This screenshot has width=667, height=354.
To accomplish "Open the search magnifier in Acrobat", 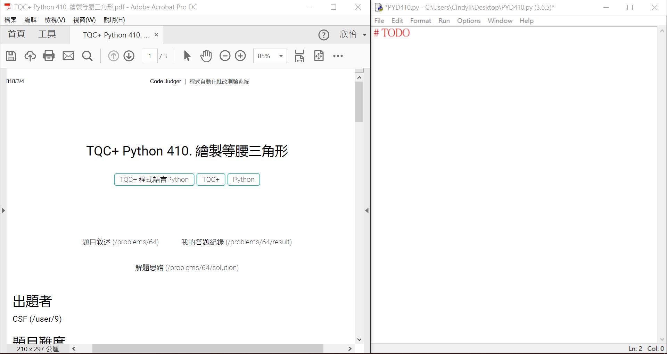I will (x=87, y=56).
